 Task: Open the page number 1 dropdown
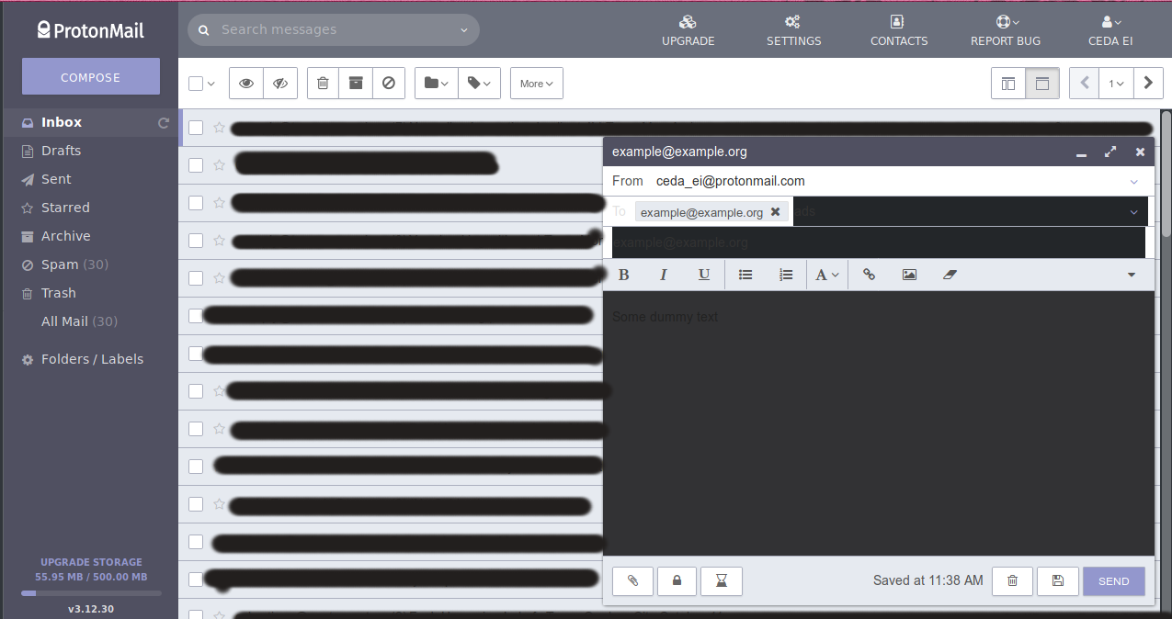pos(1116,84)
